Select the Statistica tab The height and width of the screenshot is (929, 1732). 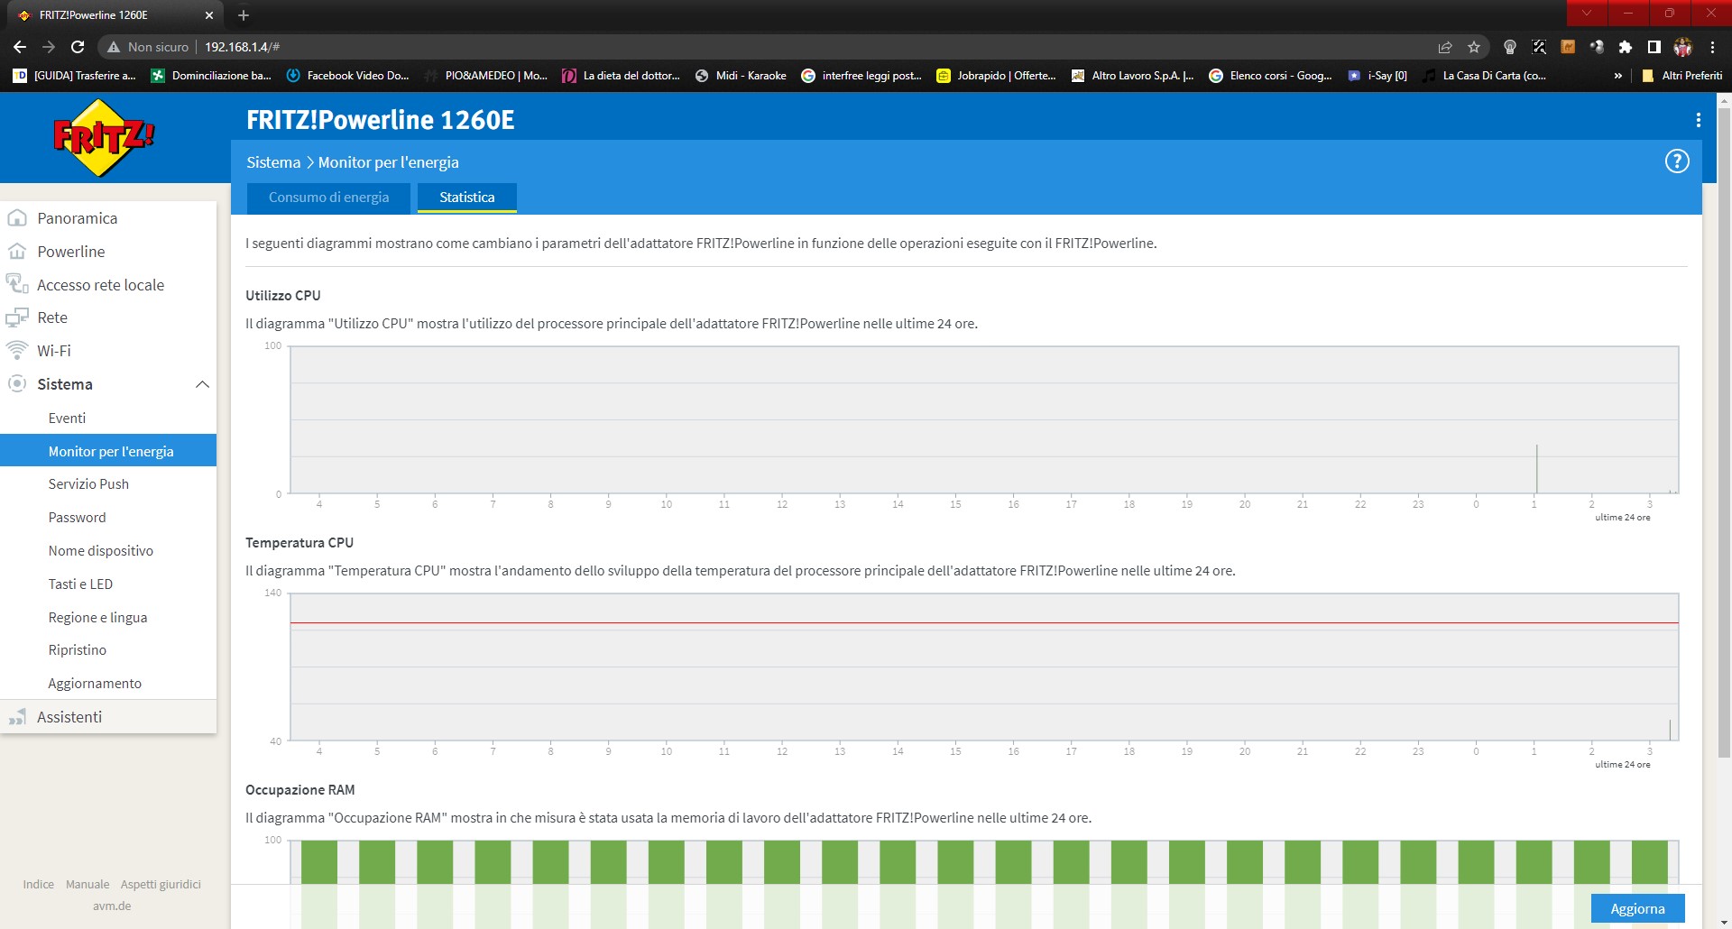pos(467,198)
